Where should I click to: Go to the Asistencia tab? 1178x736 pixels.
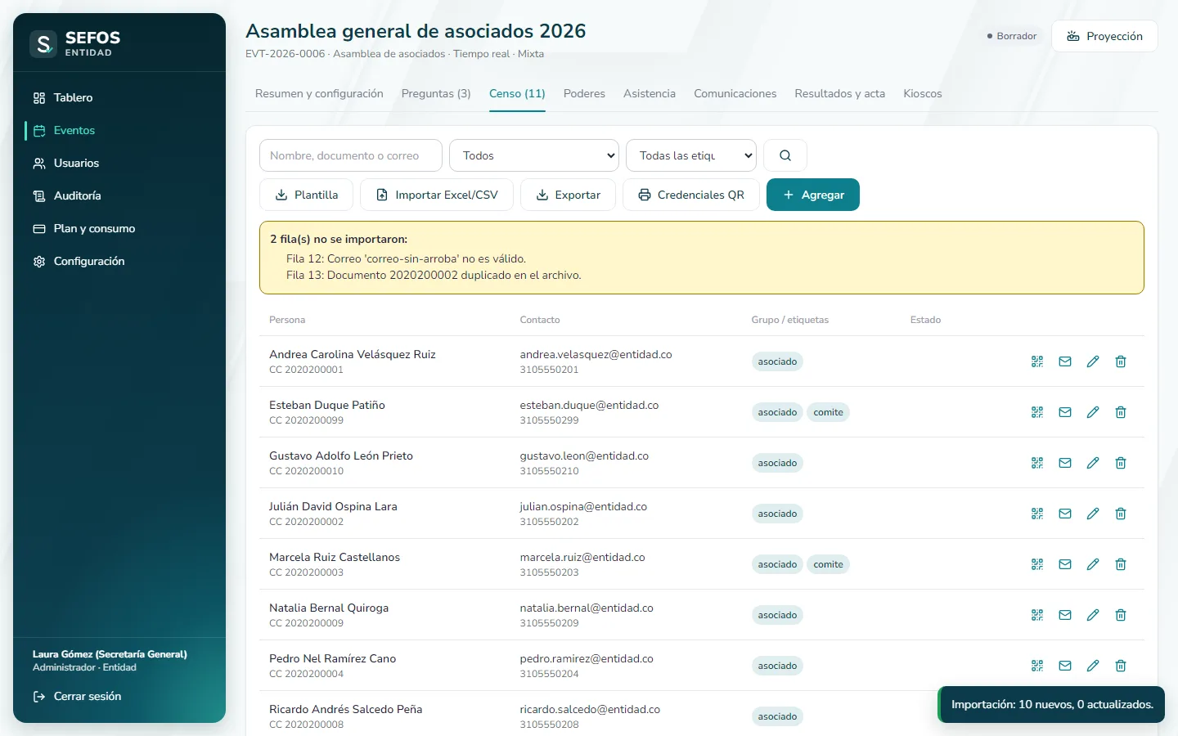[650, 94]
